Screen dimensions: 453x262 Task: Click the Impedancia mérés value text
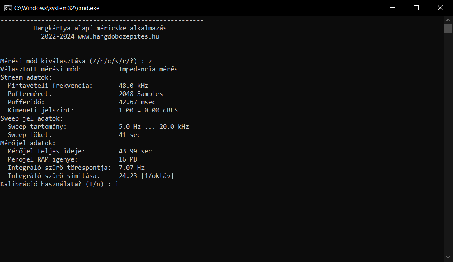pos(148,69)
